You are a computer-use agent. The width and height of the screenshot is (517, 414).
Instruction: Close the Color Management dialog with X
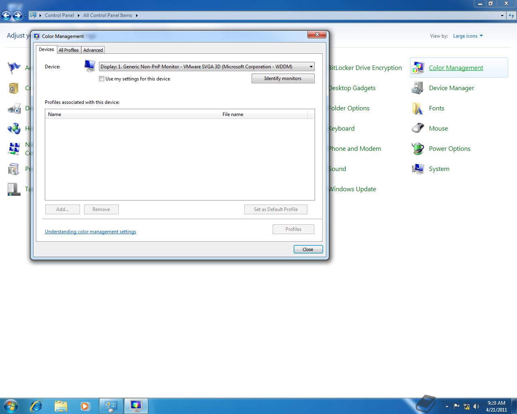317,35
